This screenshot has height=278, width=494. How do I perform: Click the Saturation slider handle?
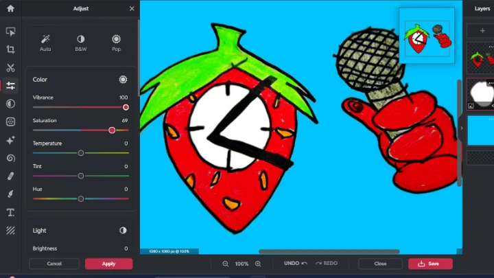[x=112, y=130]
